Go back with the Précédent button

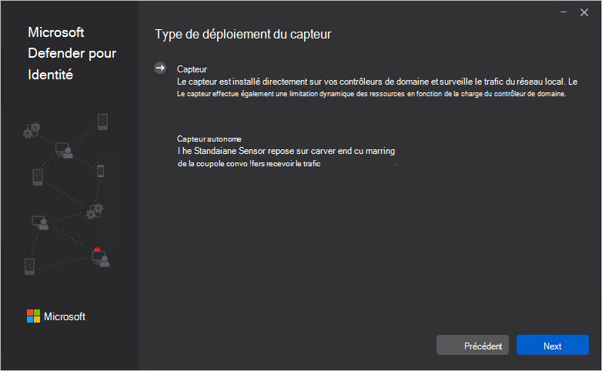[472, 346]
